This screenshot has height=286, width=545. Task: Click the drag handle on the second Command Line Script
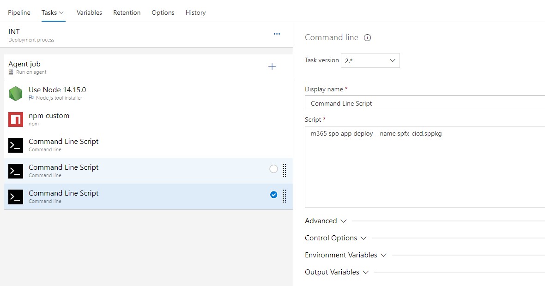tap(285, 170)
